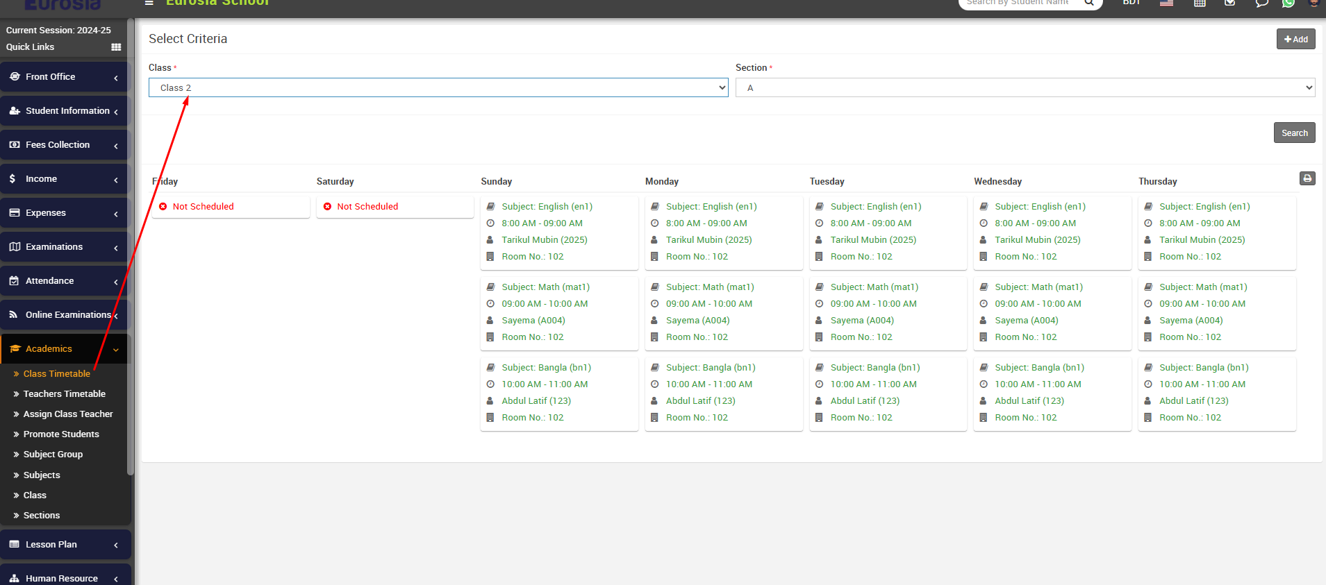Click the US flag language icon
This screenshot has height=585, width=1326.
pyautogui.click(x=1166, y=3)
